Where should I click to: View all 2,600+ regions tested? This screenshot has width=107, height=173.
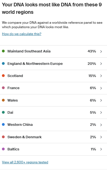click(x=25, y=162)
